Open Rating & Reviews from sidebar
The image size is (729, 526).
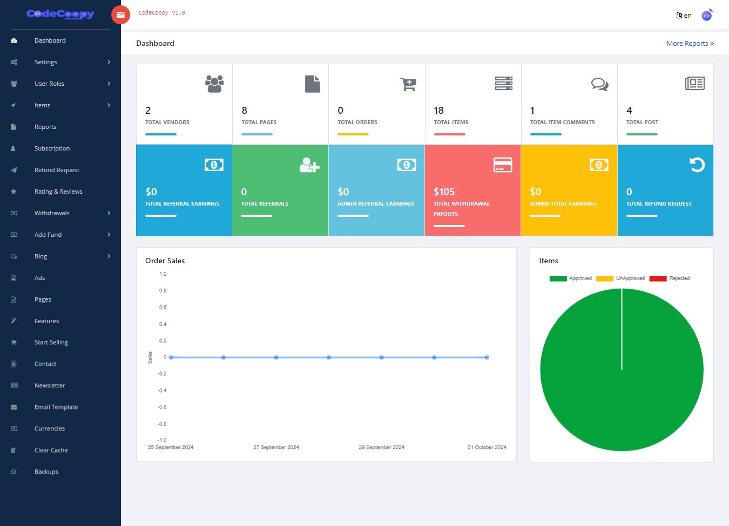click(60, 192)
